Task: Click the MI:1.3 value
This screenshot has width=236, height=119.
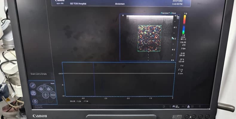Action: [x=183, y=39]
